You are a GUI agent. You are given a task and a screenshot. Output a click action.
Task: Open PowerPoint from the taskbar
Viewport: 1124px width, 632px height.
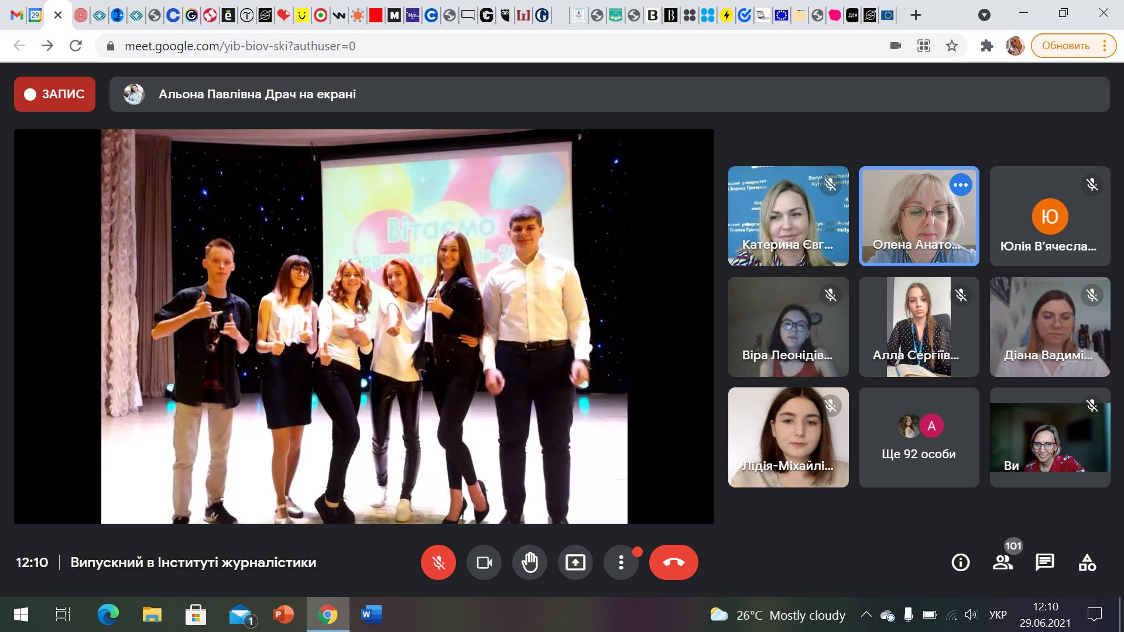click(284, 614)
